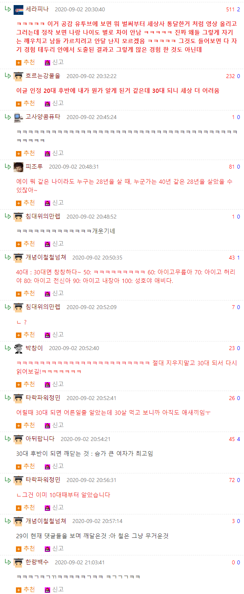The width and height of the screenshot is (244, 594).
Task: Click 신고 under 침대위의만렙's ㄴ? comment
Action: point(54,334)
